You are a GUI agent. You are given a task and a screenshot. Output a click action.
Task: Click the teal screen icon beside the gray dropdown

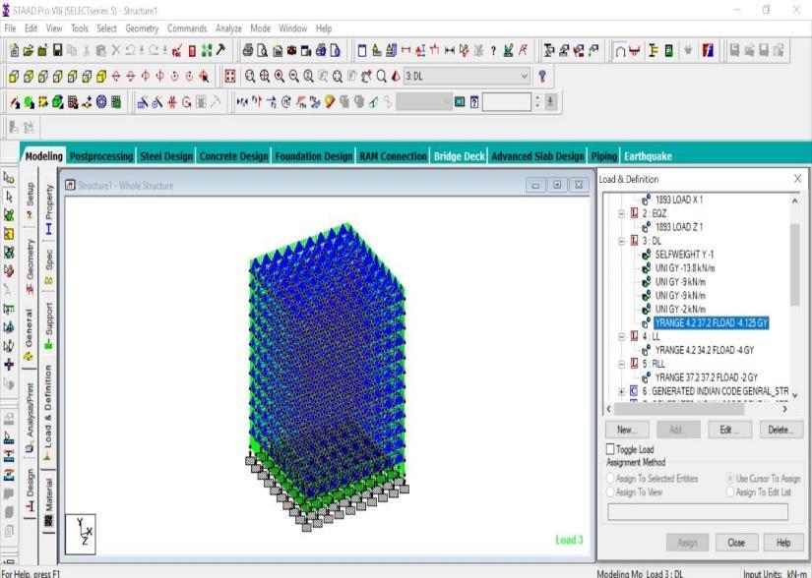(460, 102)
